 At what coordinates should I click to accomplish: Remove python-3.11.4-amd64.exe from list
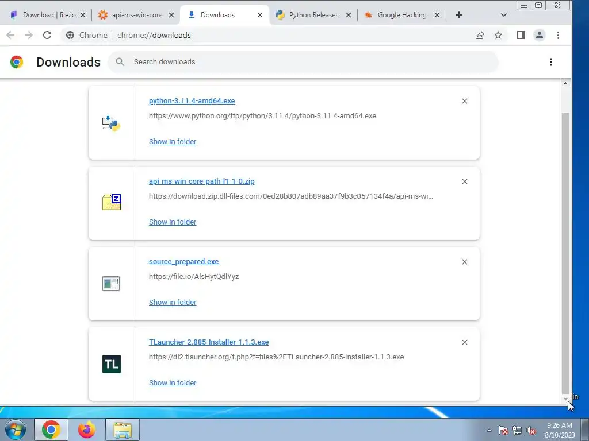coord(465,101)
